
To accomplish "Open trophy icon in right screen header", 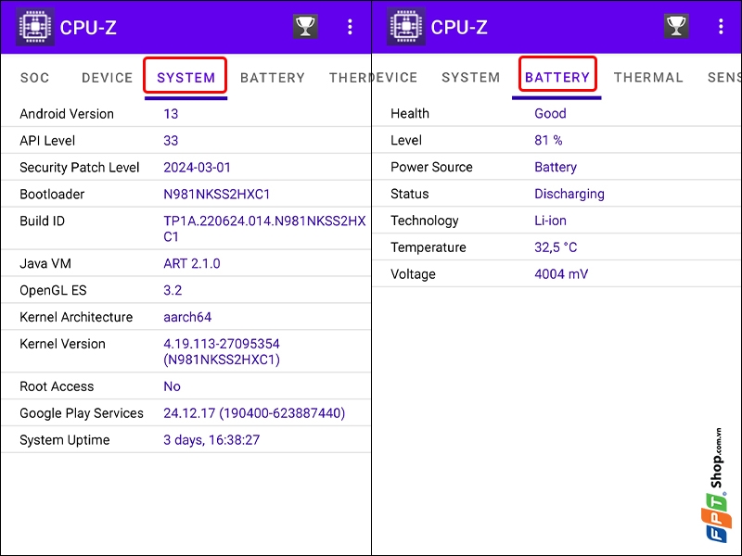I will [676, 27].
